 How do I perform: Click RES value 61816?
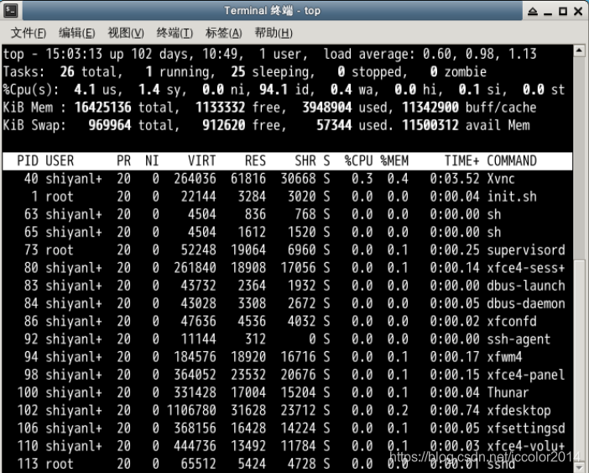point(248,179)
